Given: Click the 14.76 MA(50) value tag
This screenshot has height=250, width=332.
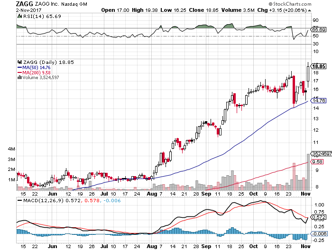Looking at the screenshot, I should pos(318,100).
